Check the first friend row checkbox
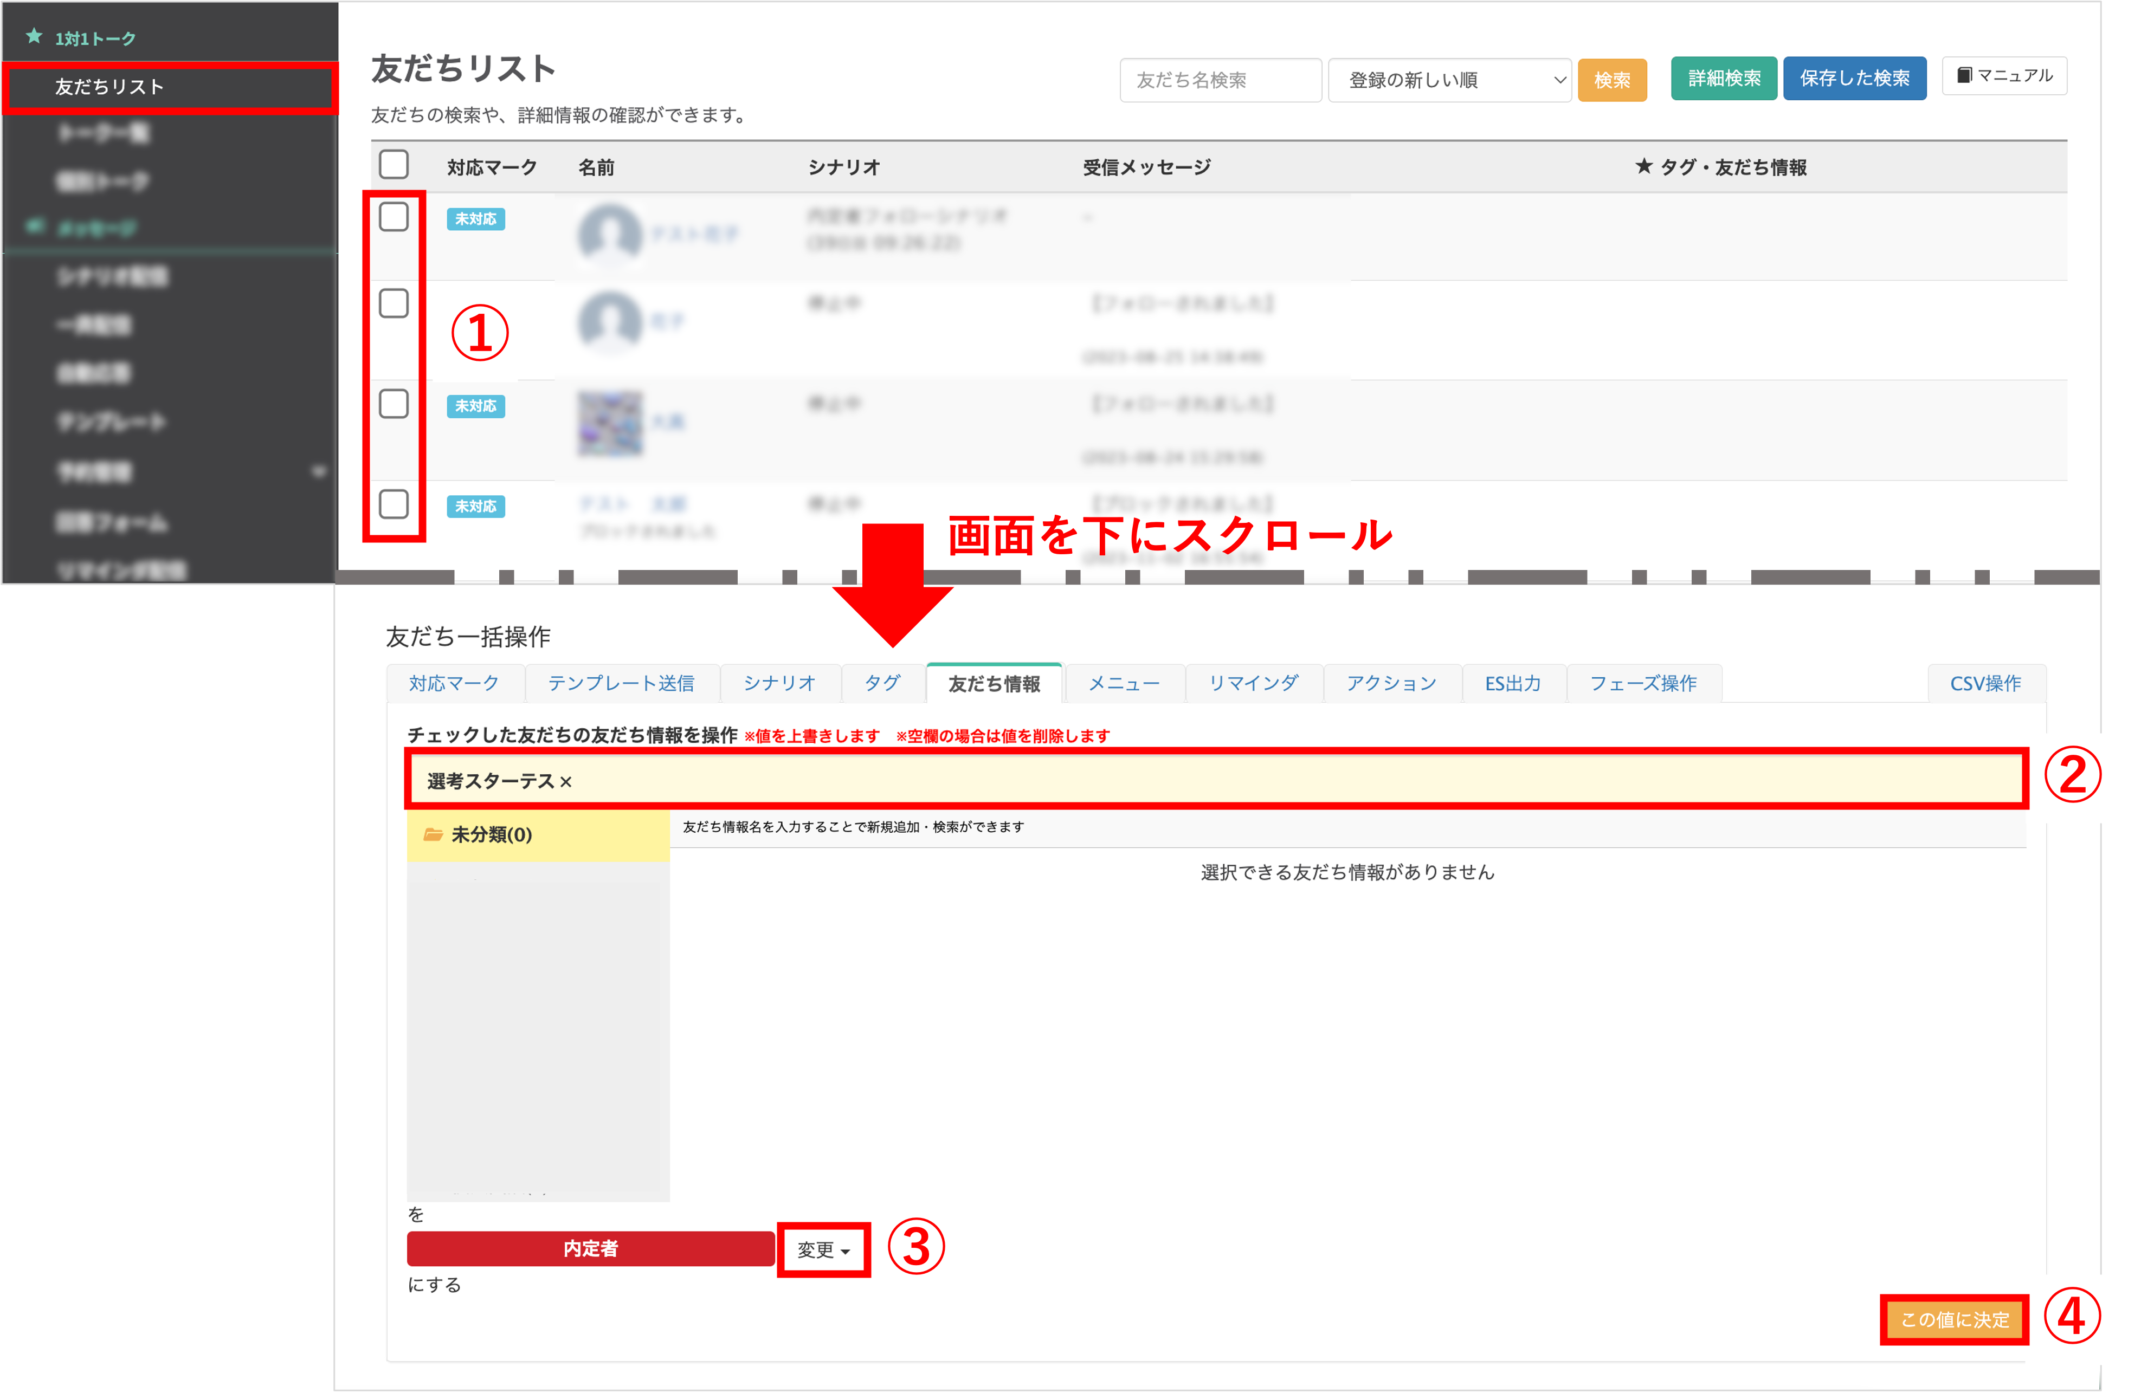Screen dimensions: 2141x1393 click(394, 218)
